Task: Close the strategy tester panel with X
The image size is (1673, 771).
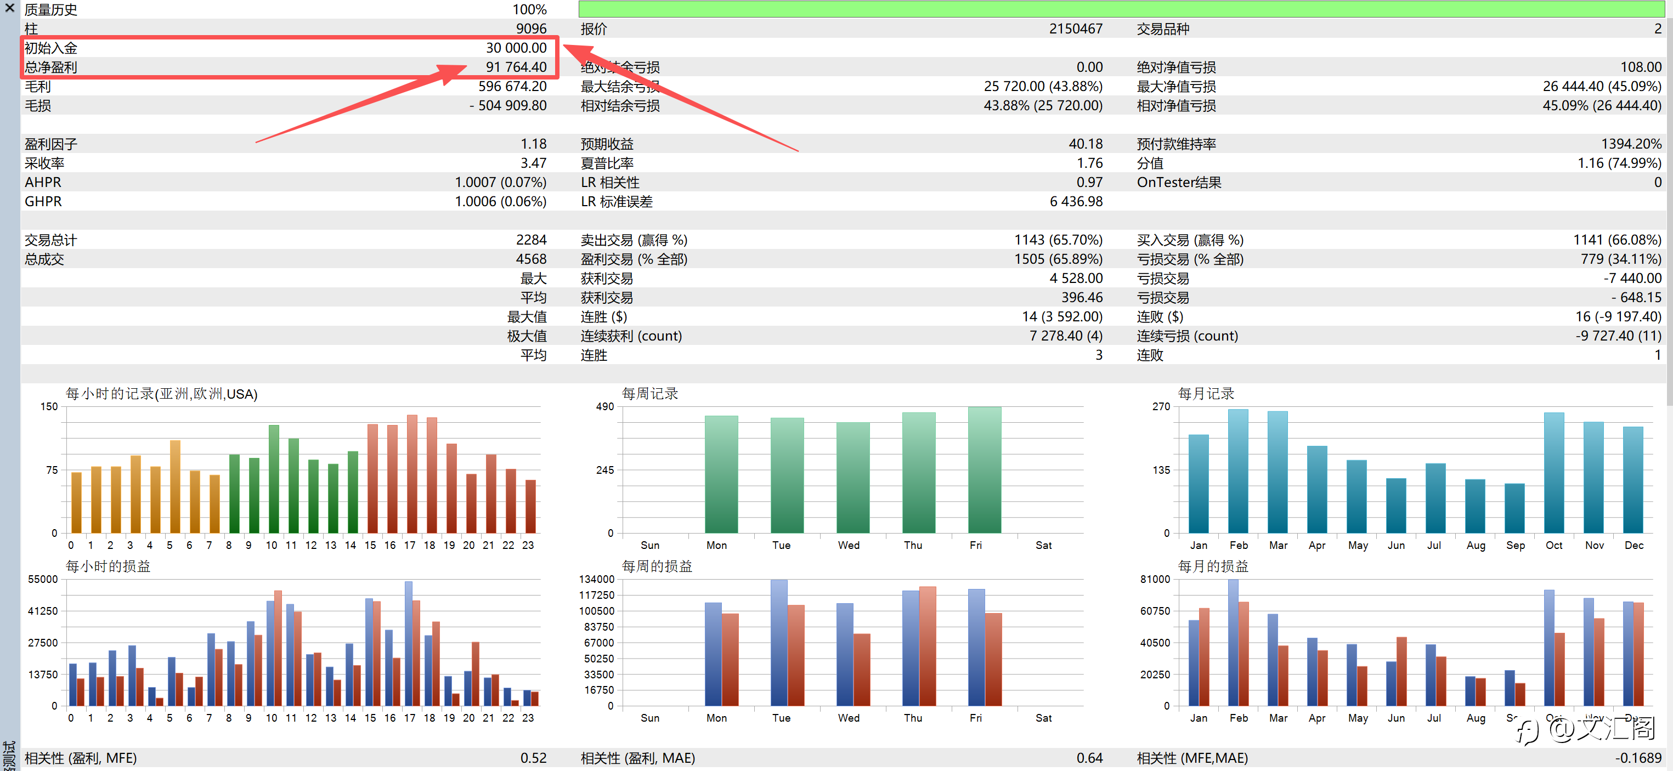Action: [x=9, y=8]
